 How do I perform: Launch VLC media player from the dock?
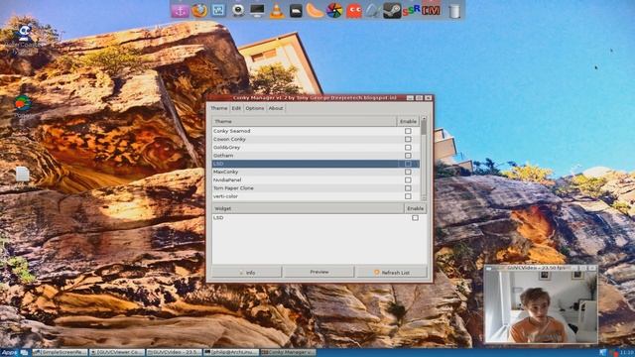pos(277,11)
